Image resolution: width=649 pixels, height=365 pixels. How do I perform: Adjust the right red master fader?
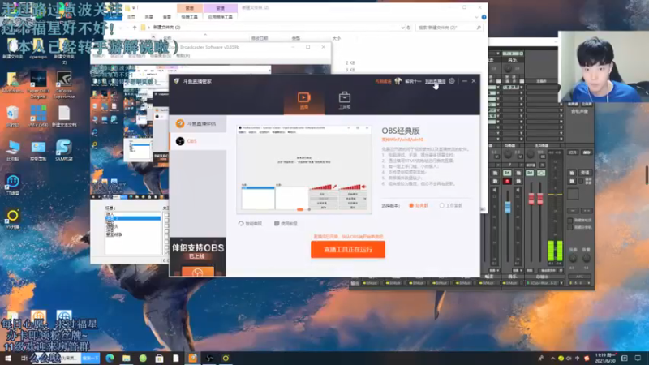tap(540, 199)
